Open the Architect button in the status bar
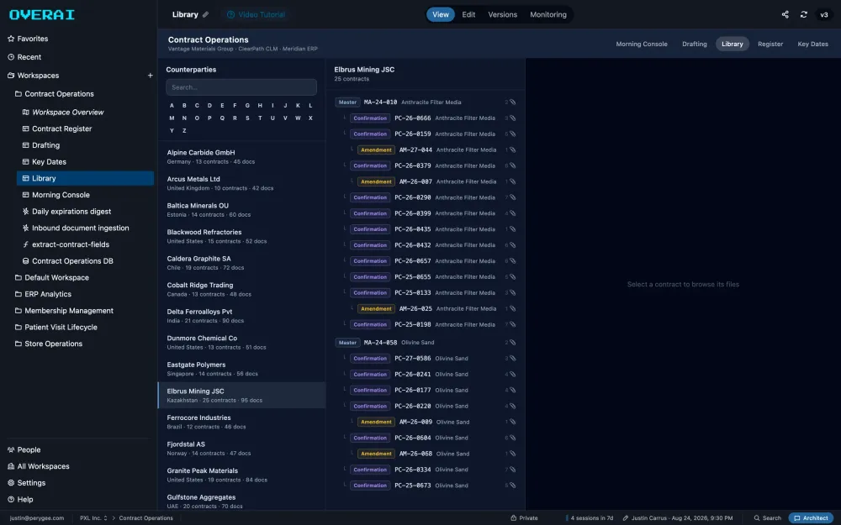 [x=811, y=518]
